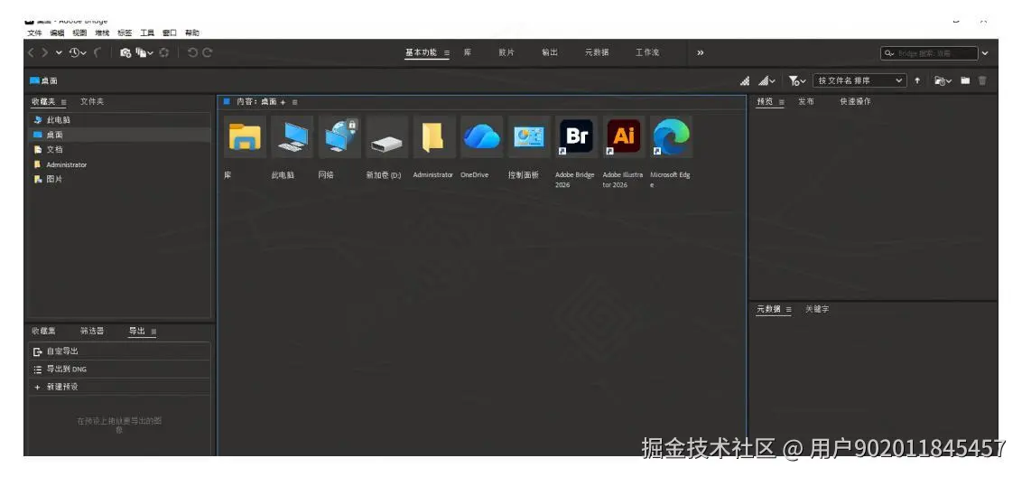This screenshot has width=1022, height=477.
Task: Click the Bridge search input field
Action: pos(929,53)
